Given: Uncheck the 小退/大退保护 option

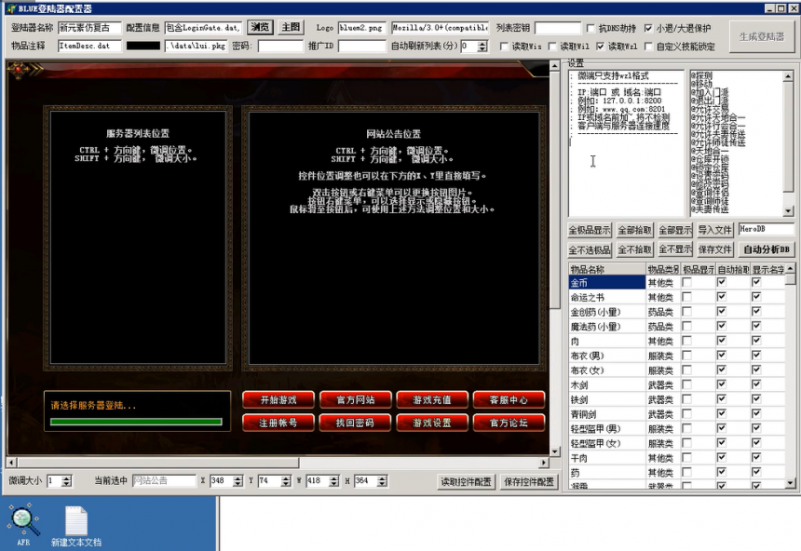Looking at the screenshot, I should point(648,29).
